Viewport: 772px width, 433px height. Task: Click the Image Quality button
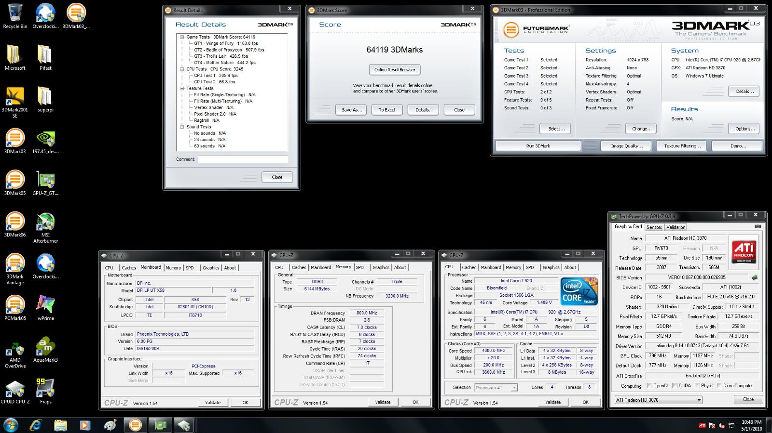(626, 146)
